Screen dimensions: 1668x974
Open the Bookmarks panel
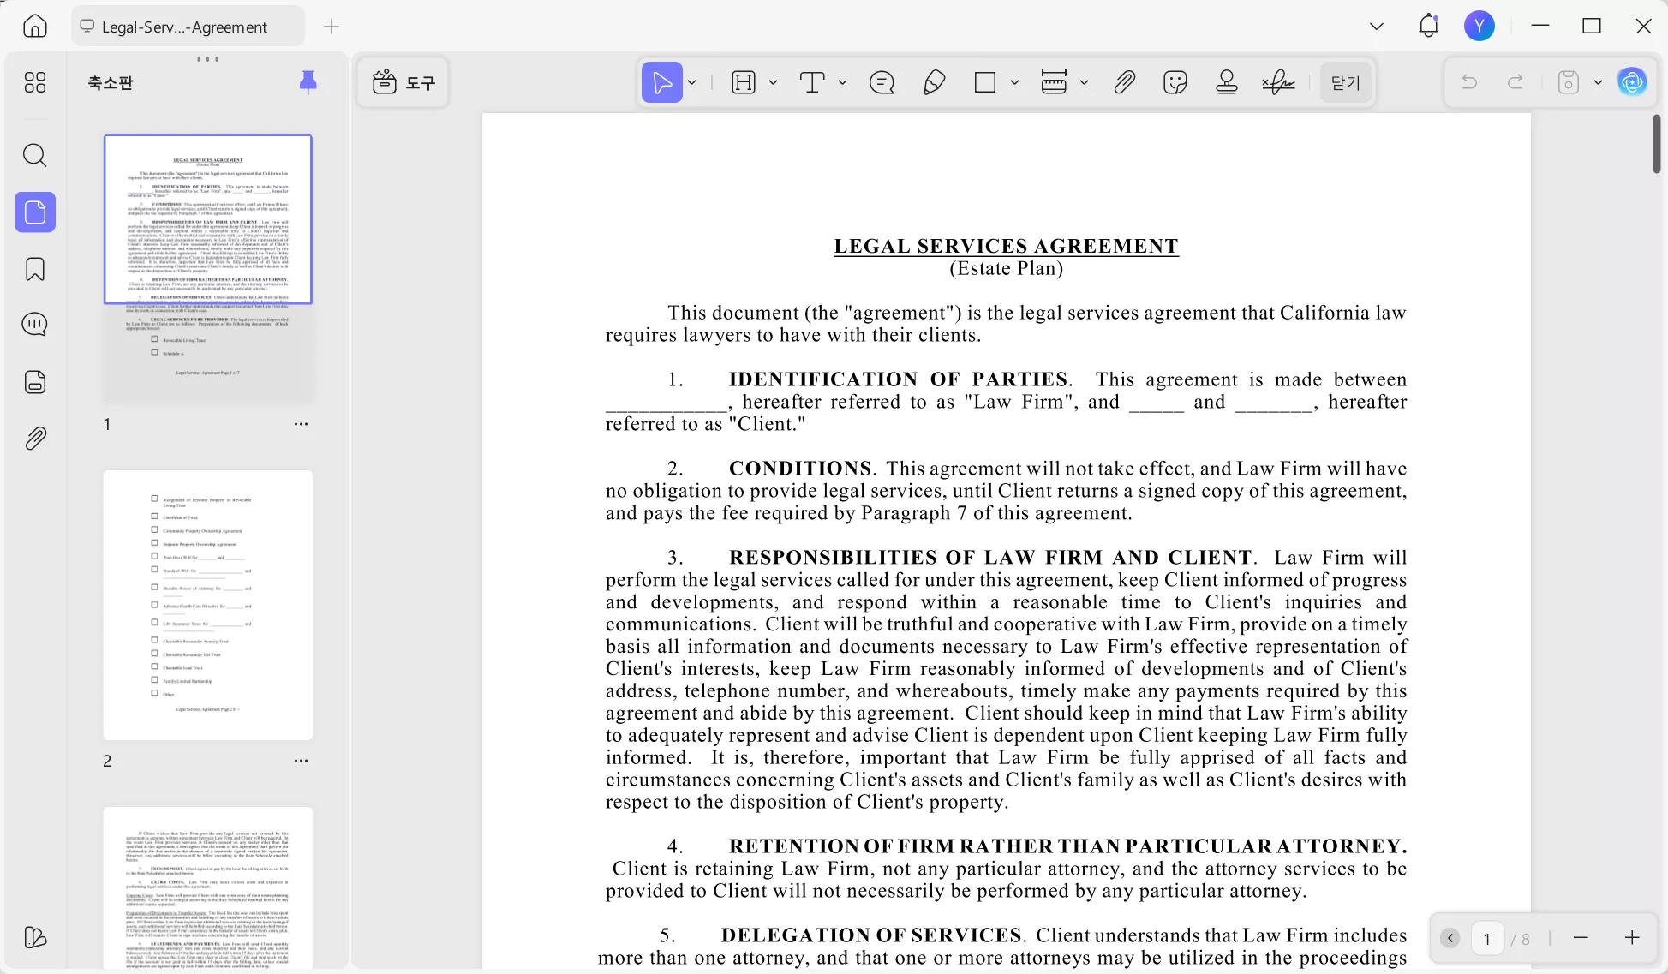tap(35, 269)
